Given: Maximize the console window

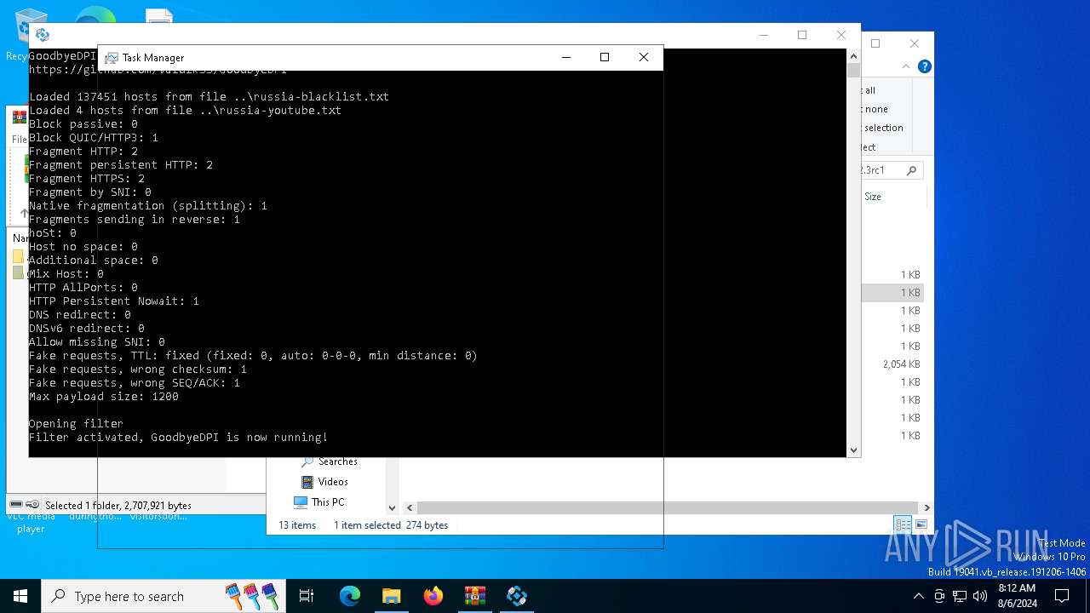Looking at the screenshot, I should pyautogui.click(x=802, y=35).
